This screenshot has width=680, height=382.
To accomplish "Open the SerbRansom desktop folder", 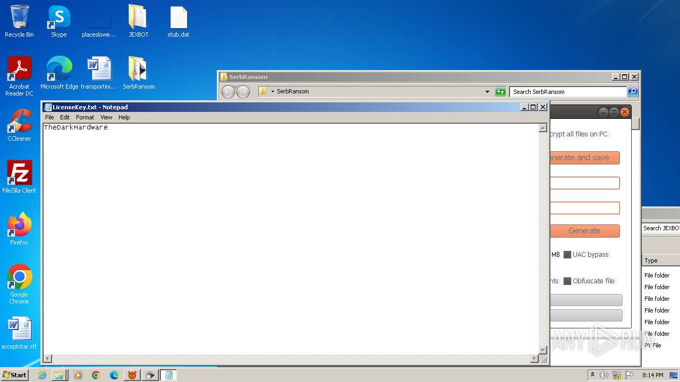I will coord(139,73).
